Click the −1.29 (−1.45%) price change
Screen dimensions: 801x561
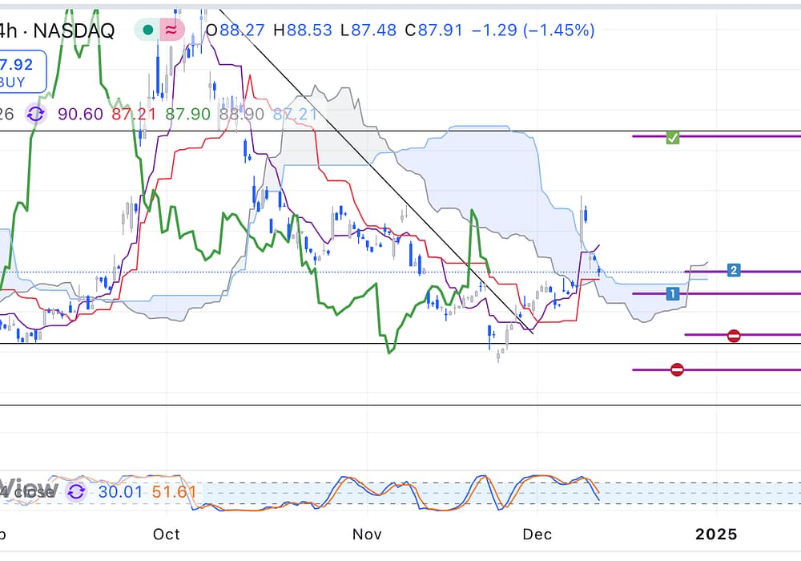coord(533,30)
